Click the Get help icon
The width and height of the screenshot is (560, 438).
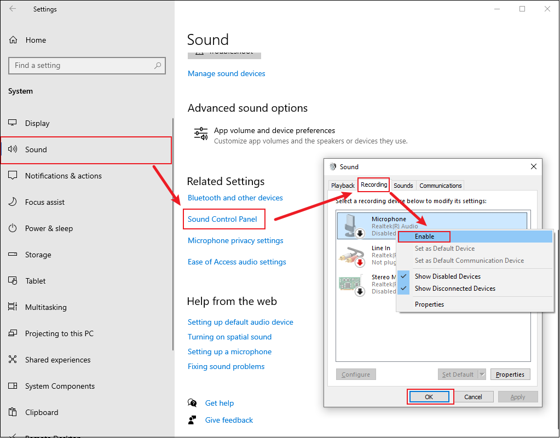click(x=193, y=403)
